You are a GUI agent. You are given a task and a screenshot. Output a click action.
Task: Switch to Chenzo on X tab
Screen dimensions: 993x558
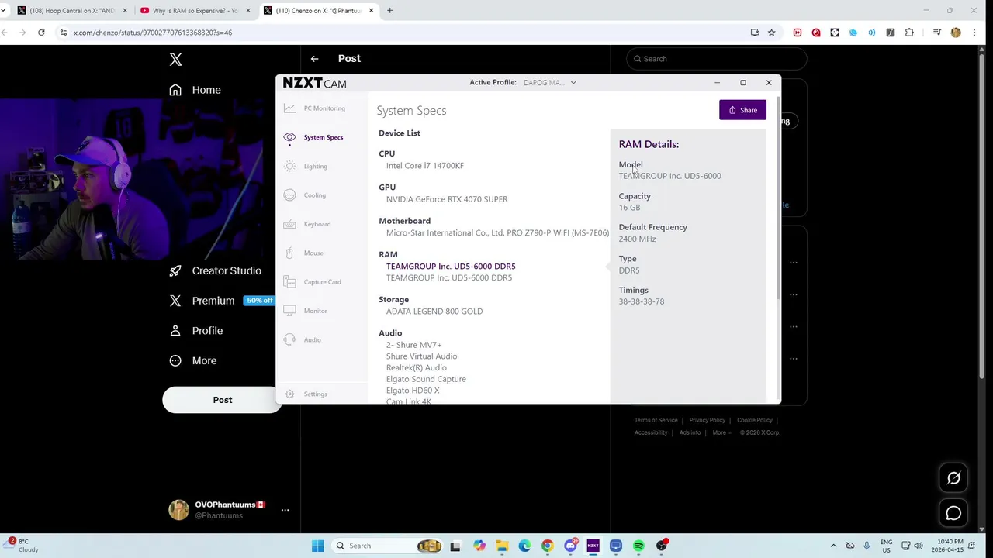pos(318,11)
